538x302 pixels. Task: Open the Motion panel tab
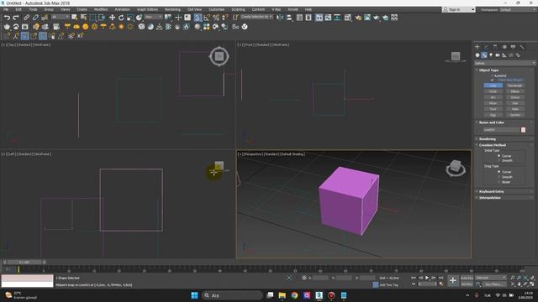coord(504,47)
